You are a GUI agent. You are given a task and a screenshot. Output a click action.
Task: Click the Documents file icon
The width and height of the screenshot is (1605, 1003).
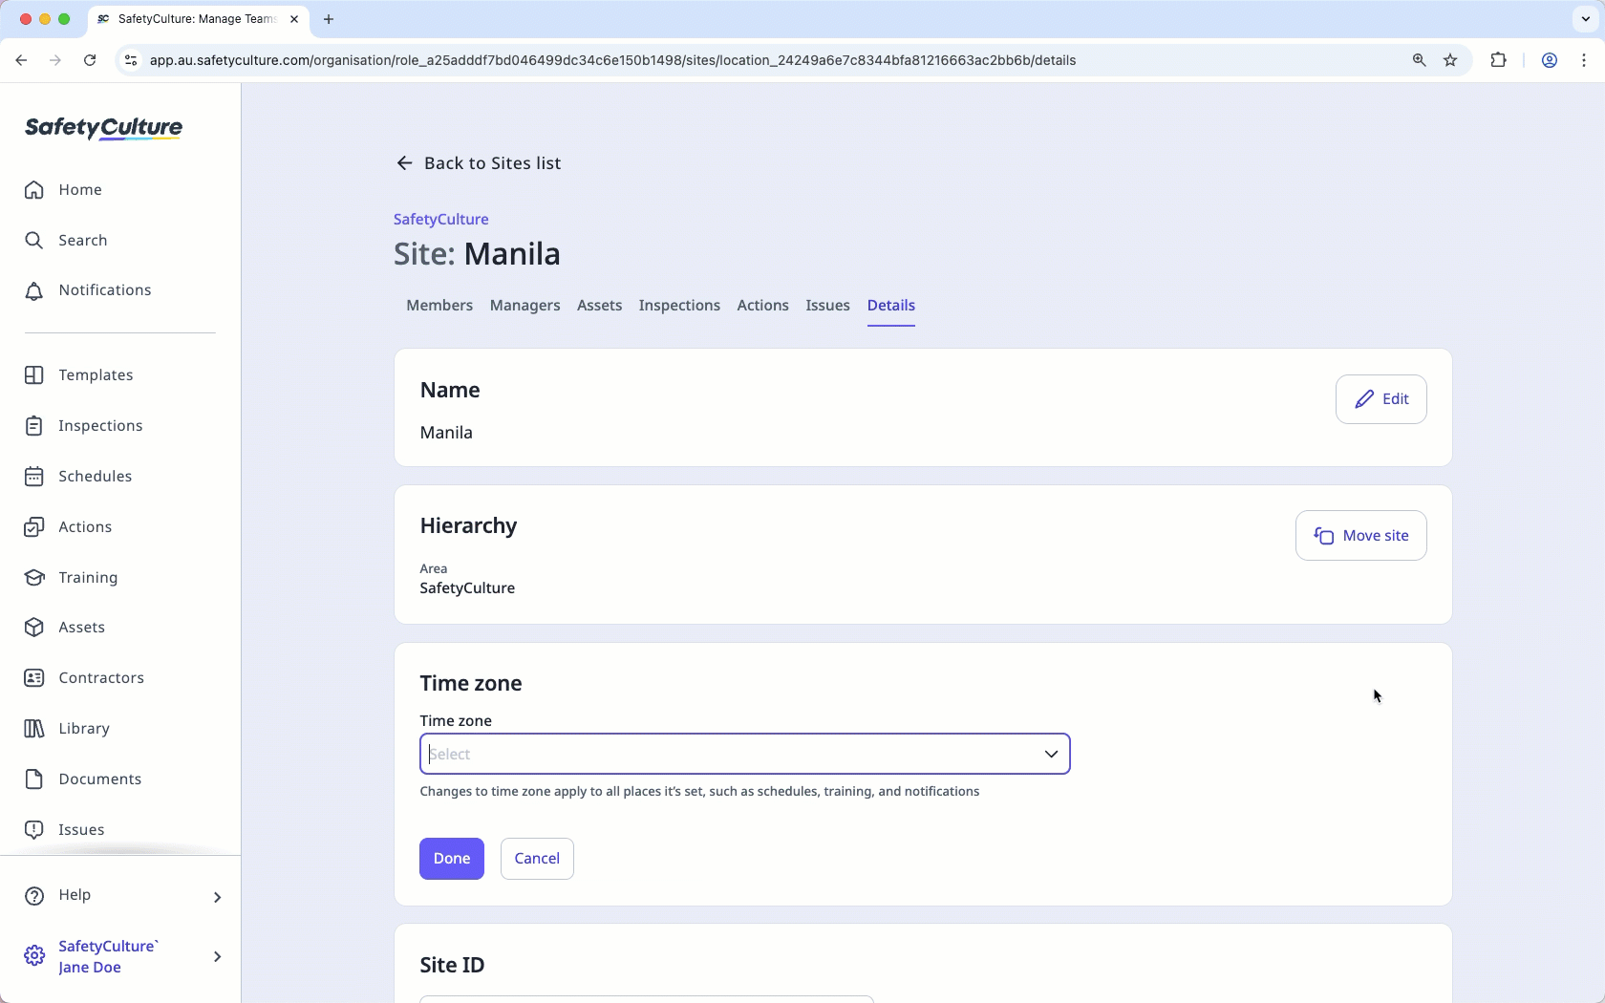tap(34, 779)
